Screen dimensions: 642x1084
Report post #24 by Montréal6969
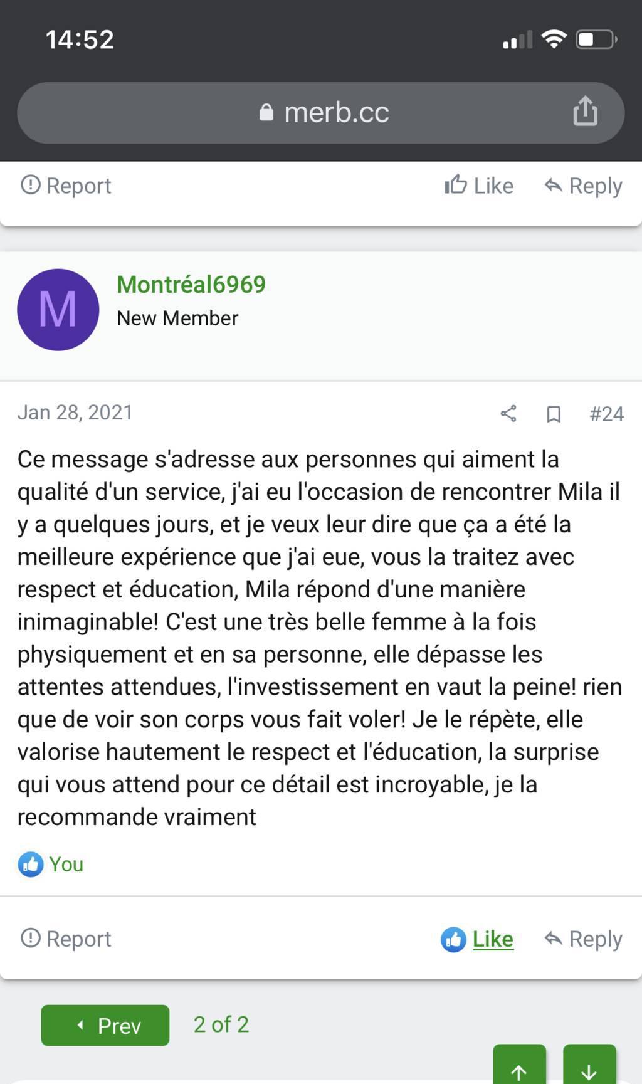click(66, 939)
